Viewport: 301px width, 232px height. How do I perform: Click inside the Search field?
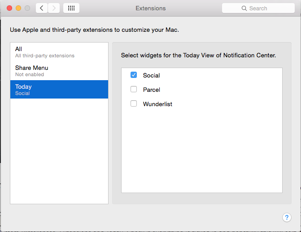262,8
